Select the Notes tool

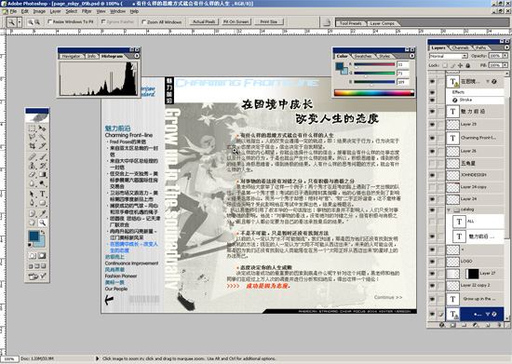[32, 214]
